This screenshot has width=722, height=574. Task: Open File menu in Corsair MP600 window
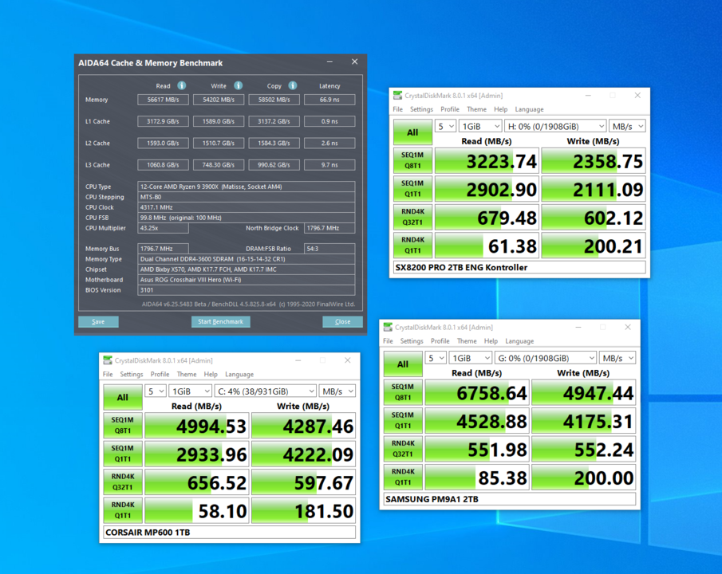108,374
